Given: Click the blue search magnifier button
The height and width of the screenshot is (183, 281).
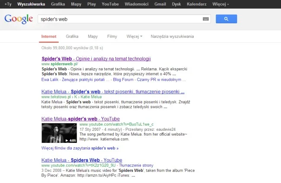Looking at the screenshot, I should [226, 19].
